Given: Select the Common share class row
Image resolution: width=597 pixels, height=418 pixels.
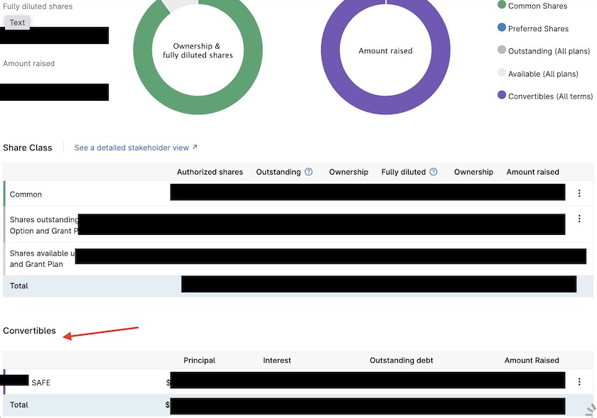Looking at the screenshot, I should click(x=26, y=194).
